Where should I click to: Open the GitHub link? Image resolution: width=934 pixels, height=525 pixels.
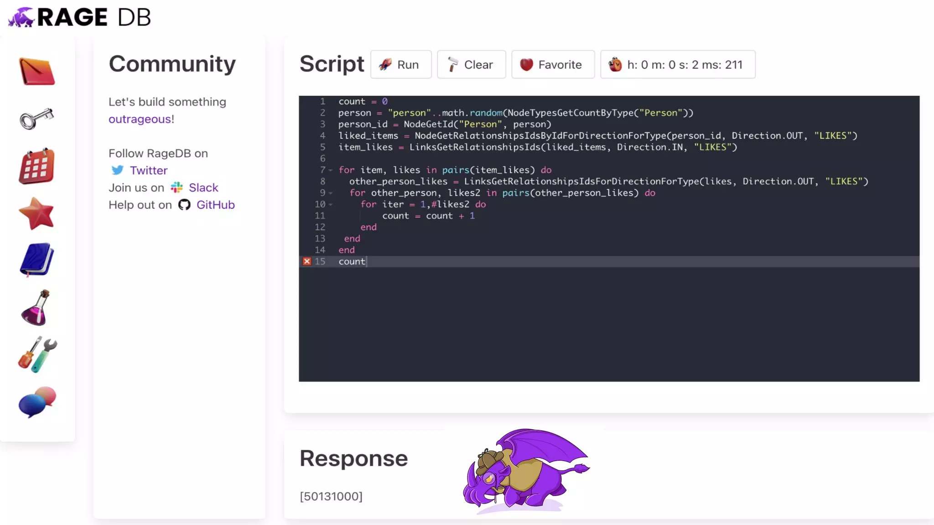pos(215,205)
